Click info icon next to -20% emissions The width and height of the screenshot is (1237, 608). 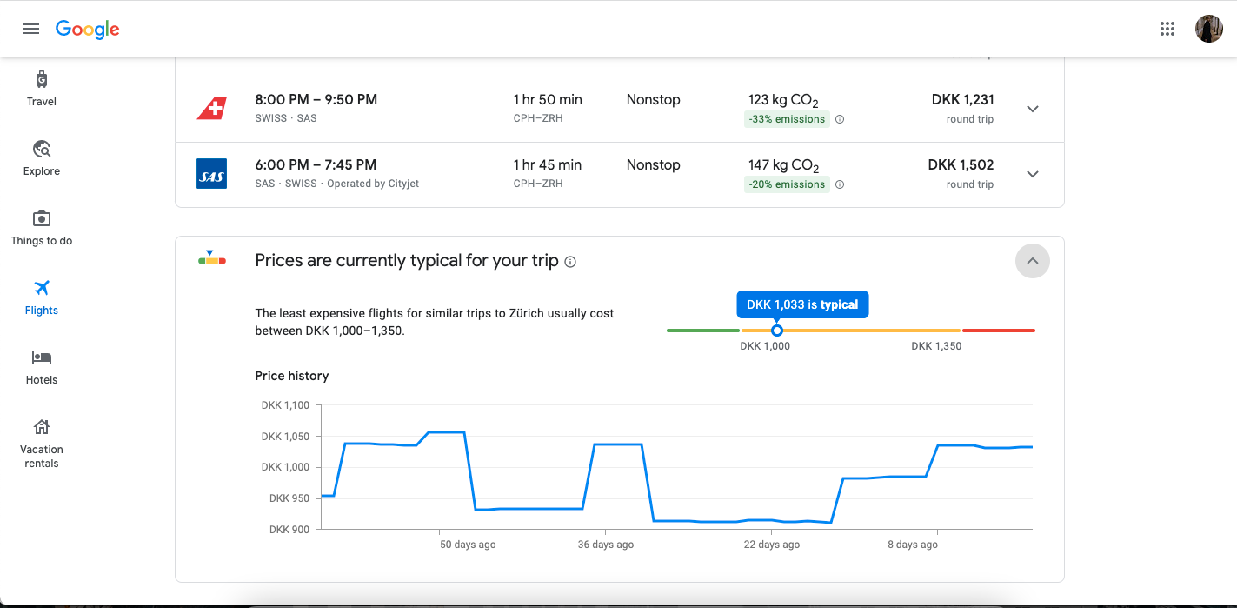click(840, 184)
